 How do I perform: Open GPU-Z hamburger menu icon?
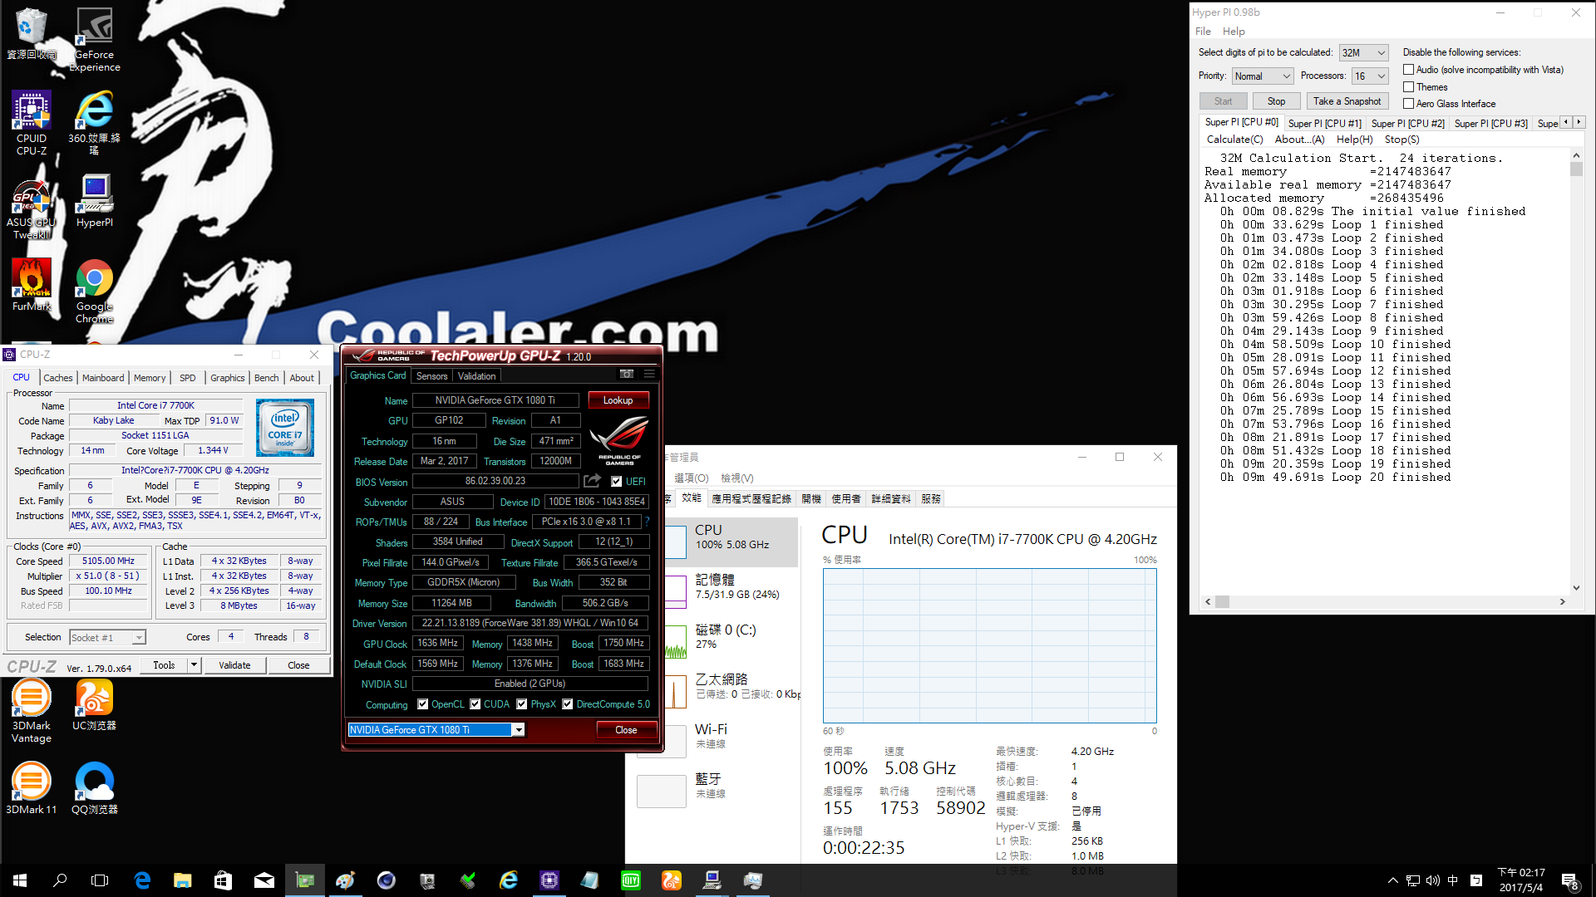click(650, 375)
